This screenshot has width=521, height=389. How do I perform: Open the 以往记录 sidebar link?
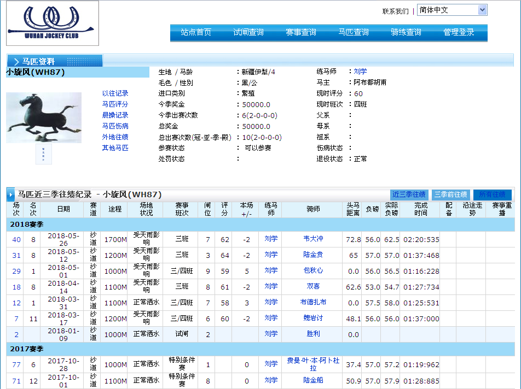(x=115, y=93)
